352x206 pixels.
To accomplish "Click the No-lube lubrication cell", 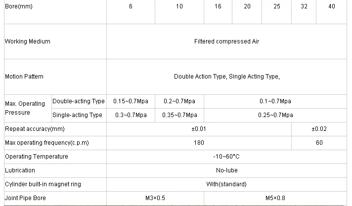I will (x=226, y=170).
